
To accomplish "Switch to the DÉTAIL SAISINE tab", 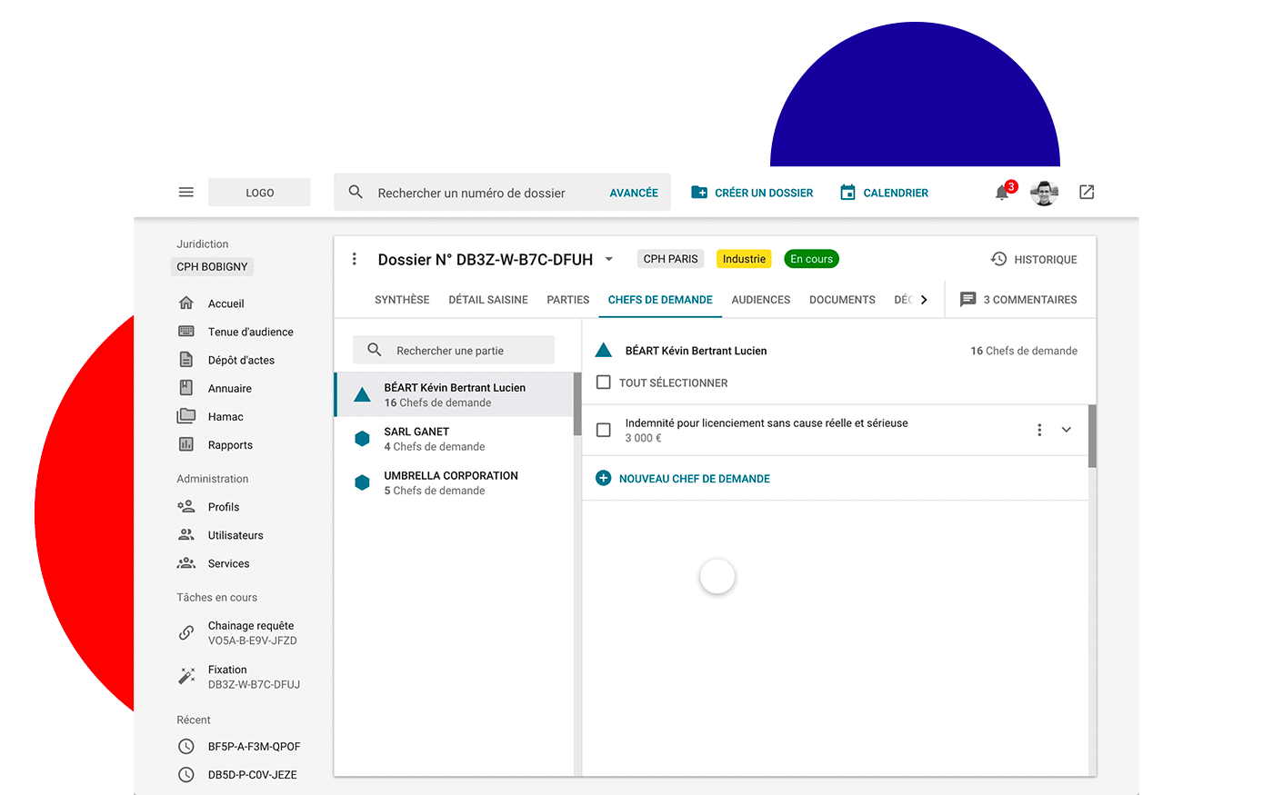I will (488, 300).
